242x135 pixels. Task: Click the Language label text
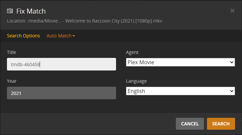click(137, 81)
